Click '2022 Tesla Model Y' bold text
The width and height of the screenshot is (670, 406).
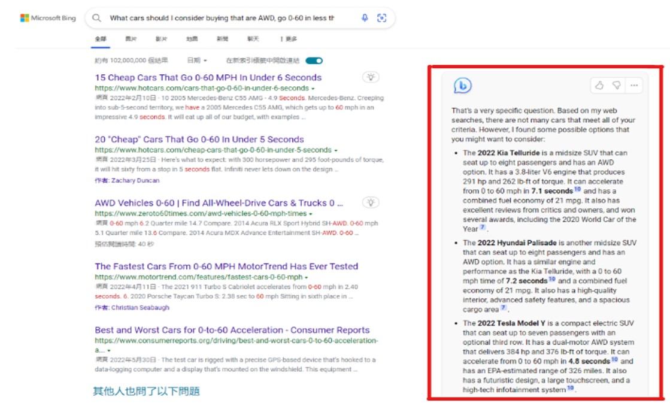point(511,323)
